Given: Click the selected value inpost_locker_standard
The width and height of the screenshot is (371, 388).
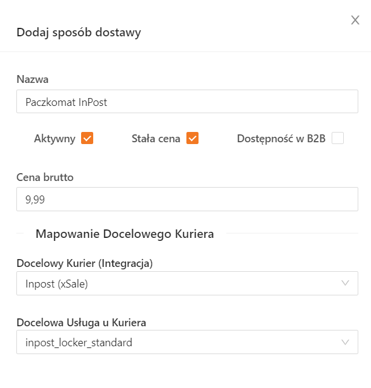Looking at the screenshot, I should pos(79,343).
